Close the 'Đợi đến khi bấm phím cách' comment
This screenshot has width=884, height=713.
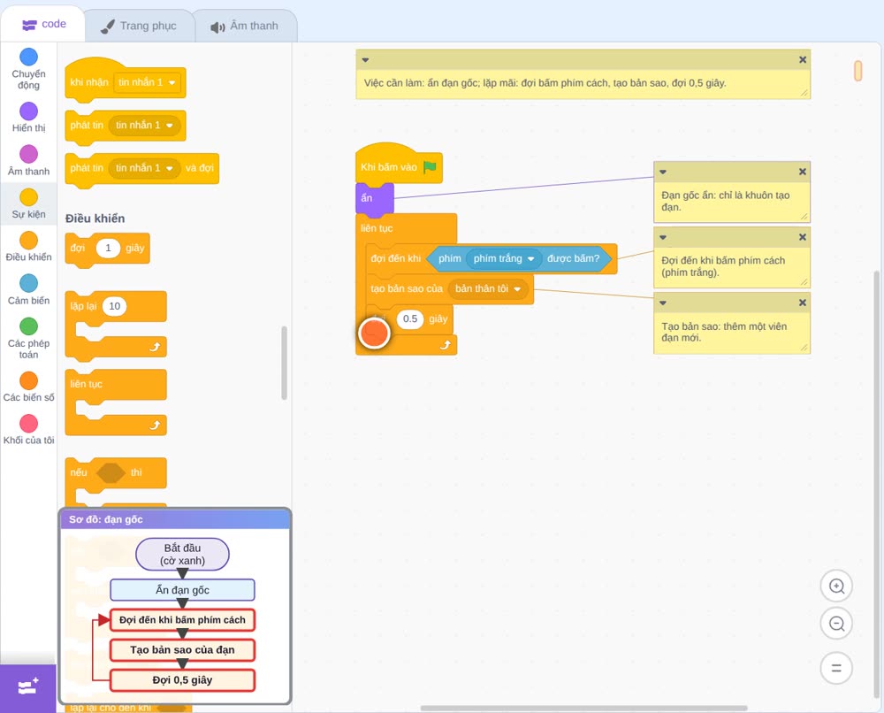click(x=803, y=237)
